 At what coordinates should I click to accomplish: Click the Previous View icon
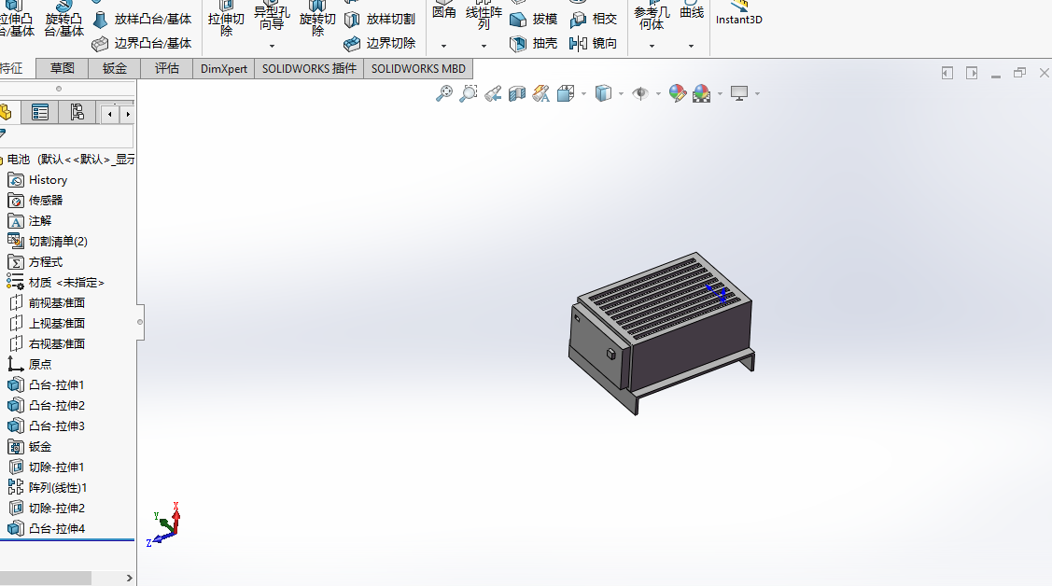(x=493, y=93)
